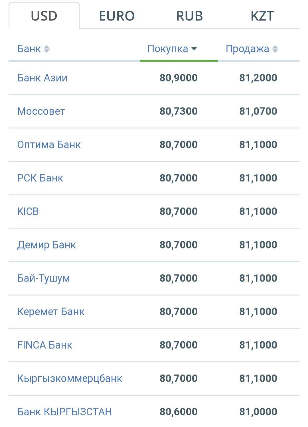Image resolution: width=308 pixels, height=427 pixels.
Task: Open the Кыргызкоммерцбанк link
Action: coord(70,378)
